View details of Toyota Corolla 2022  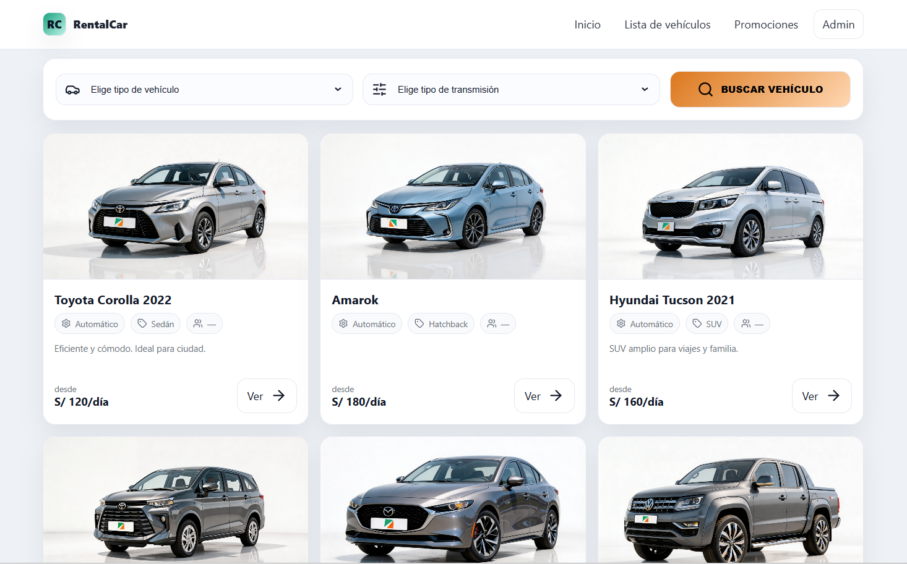click(267, 396)
